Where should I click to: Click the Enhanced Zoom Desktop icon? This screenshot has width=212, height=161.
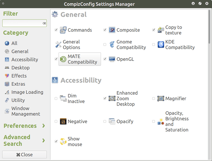[112, 99]
